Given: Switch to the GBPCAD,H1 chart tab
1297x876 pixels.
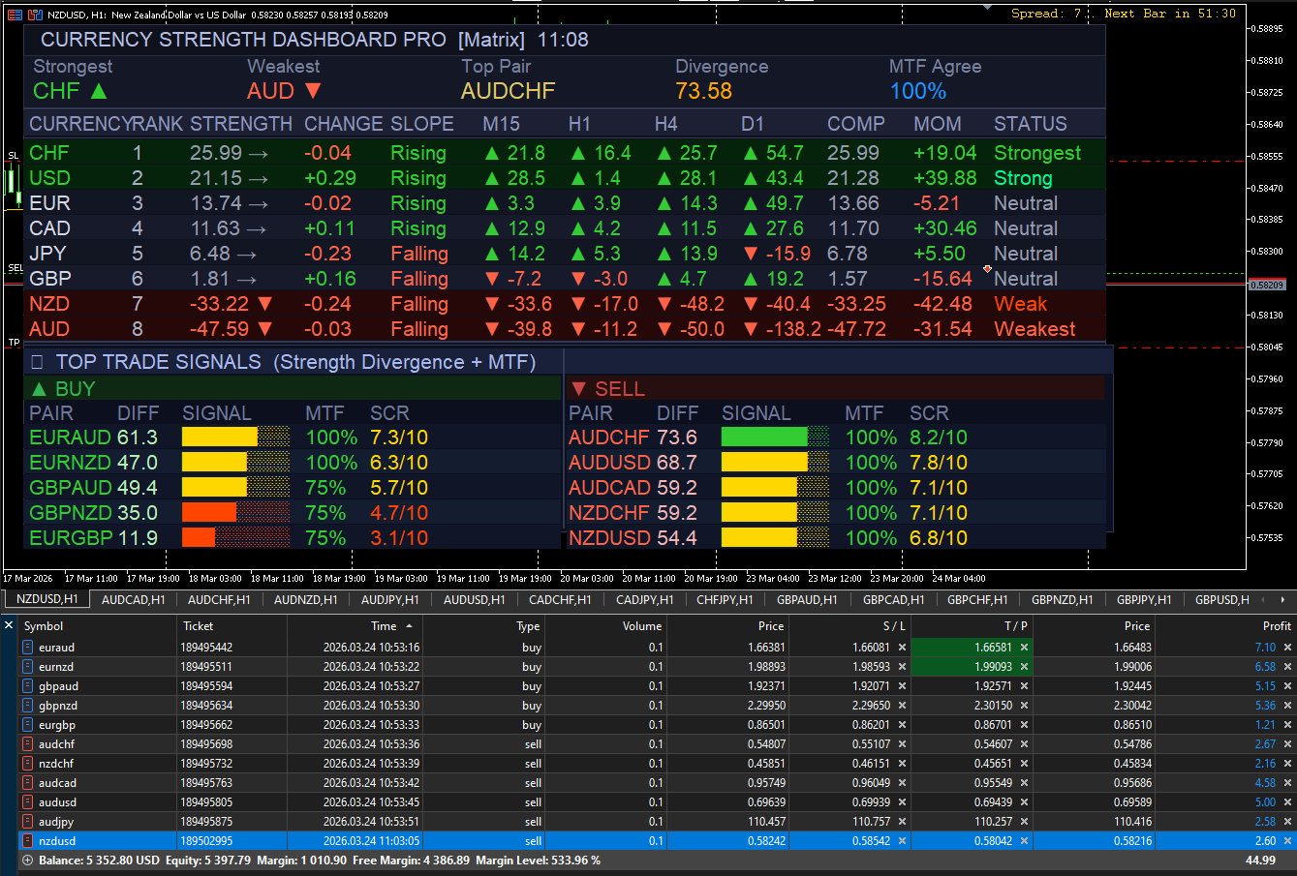Looking at the screenshot, I should coord(893,600).
